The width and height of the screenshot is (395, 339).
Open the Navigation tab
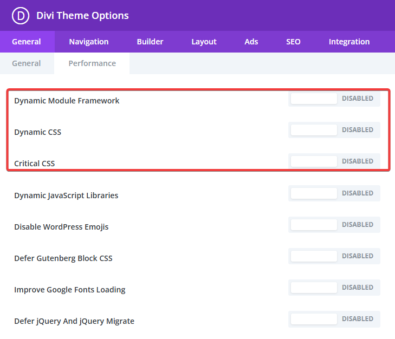(89, 42)
